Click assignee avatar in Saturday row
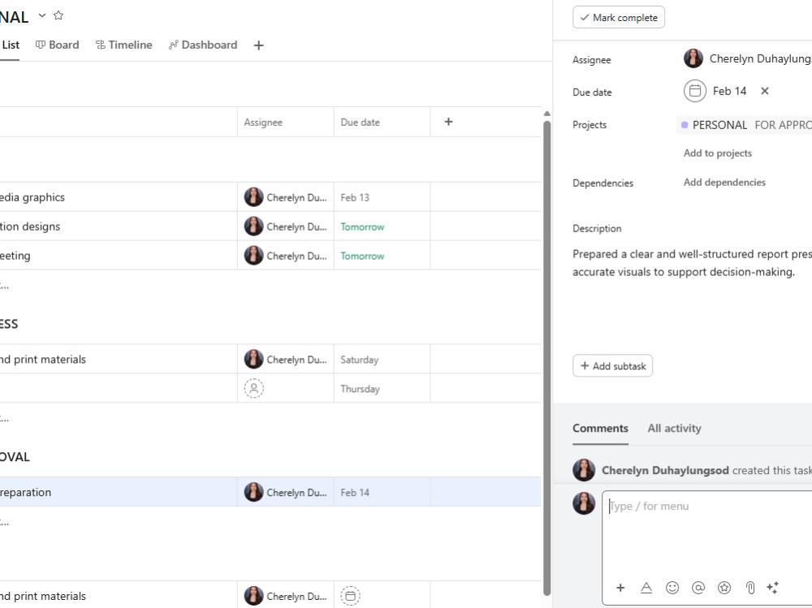 tap(253, 360)
